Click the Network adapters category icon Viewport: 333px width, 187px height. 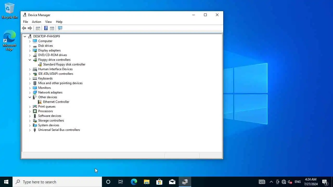[35, 92]
